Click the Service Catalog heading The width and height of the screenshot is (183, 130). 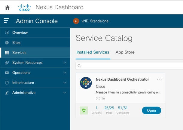104,38
